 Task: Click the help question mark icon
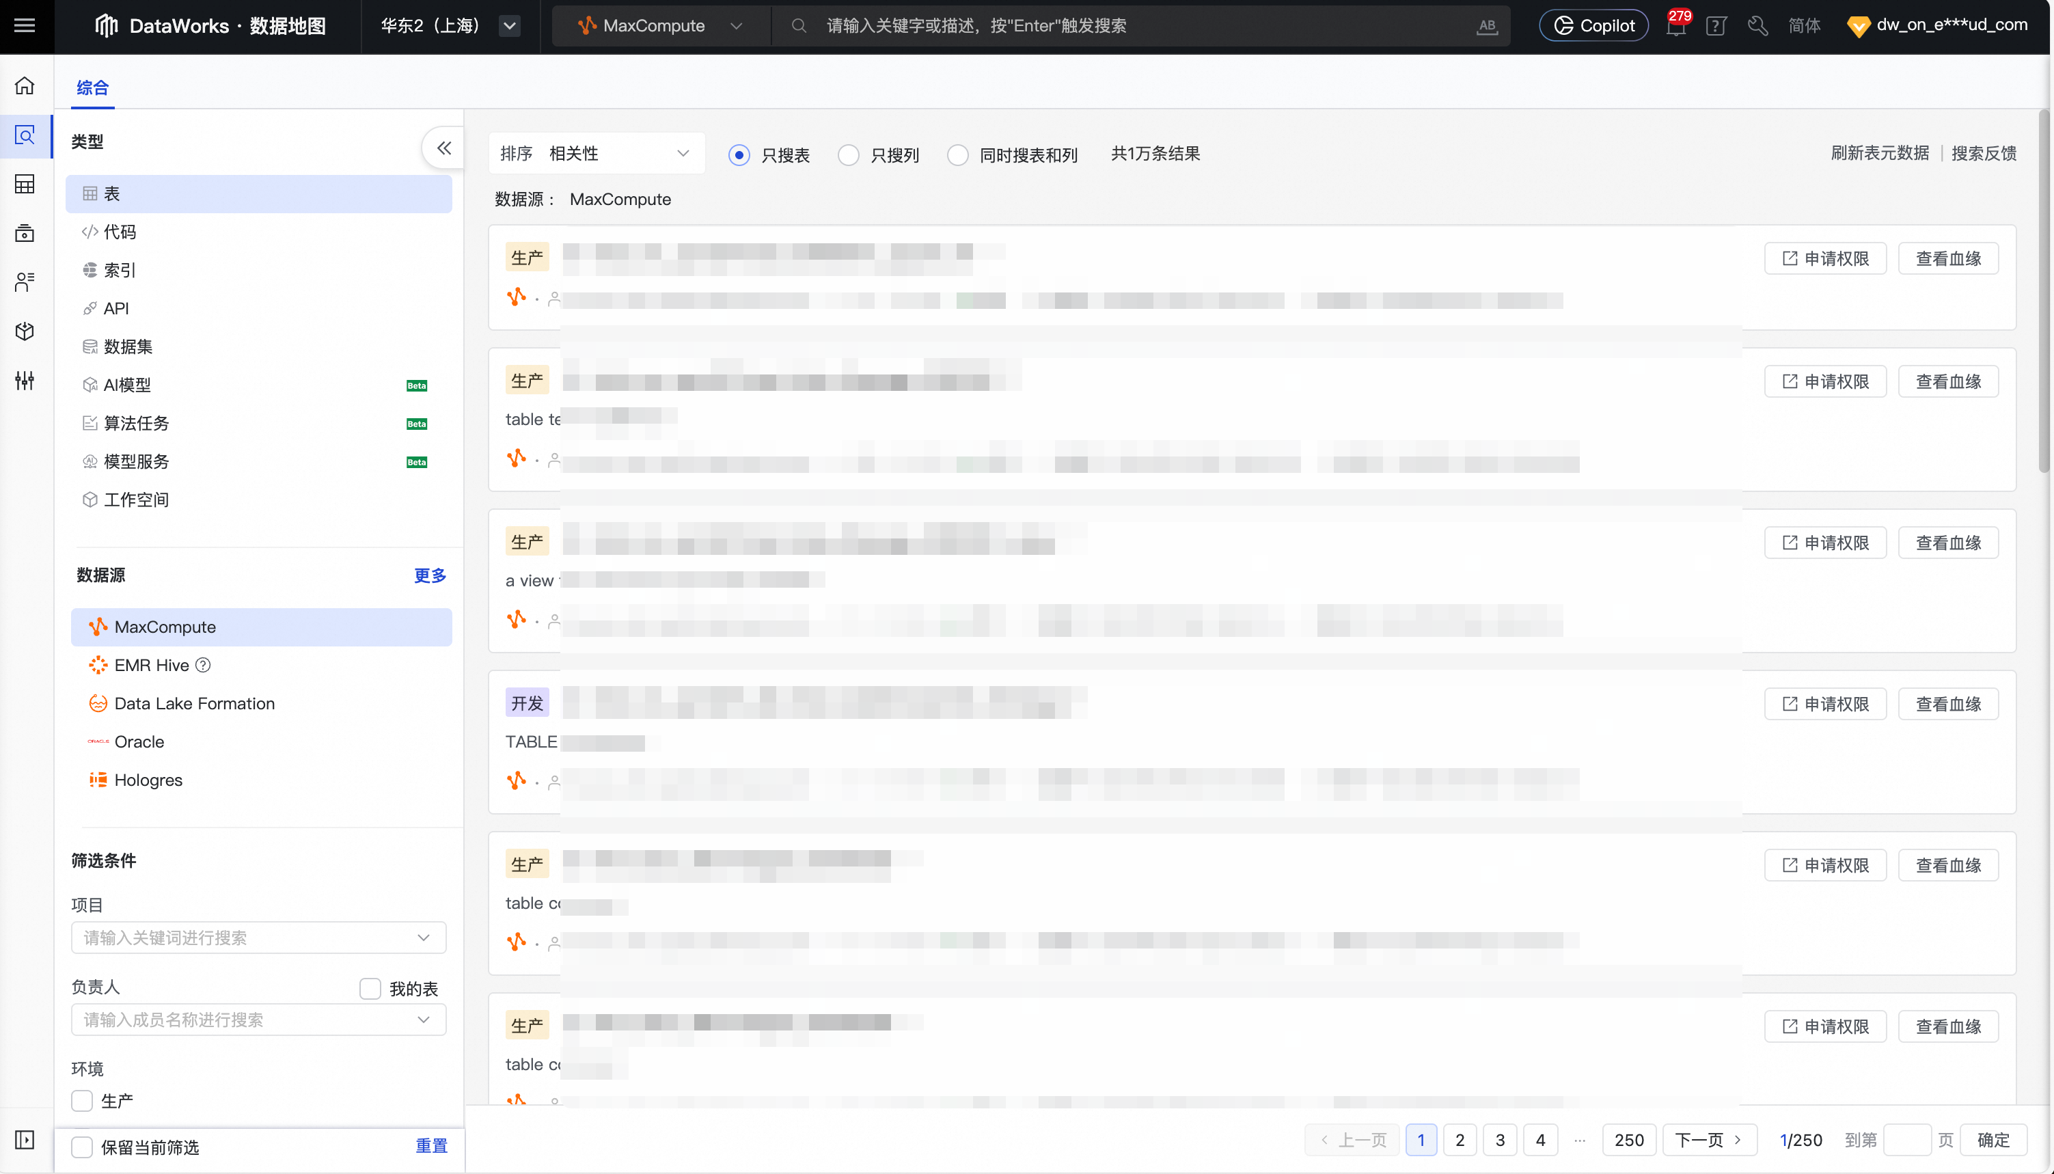pyautogui.click(x=1716, y=26)
